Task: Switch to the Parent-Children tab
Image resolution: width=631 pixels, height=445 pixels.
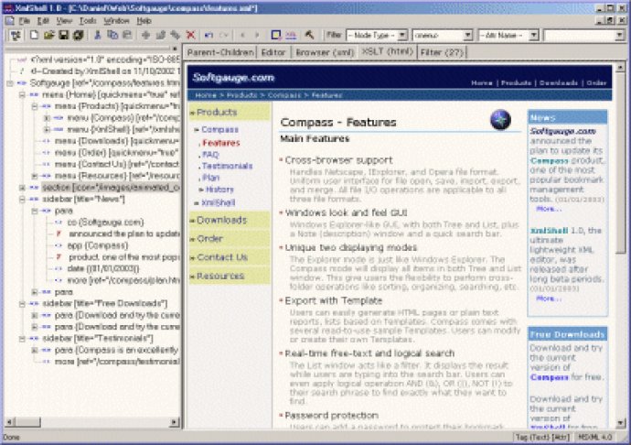Action: (220, 52)
